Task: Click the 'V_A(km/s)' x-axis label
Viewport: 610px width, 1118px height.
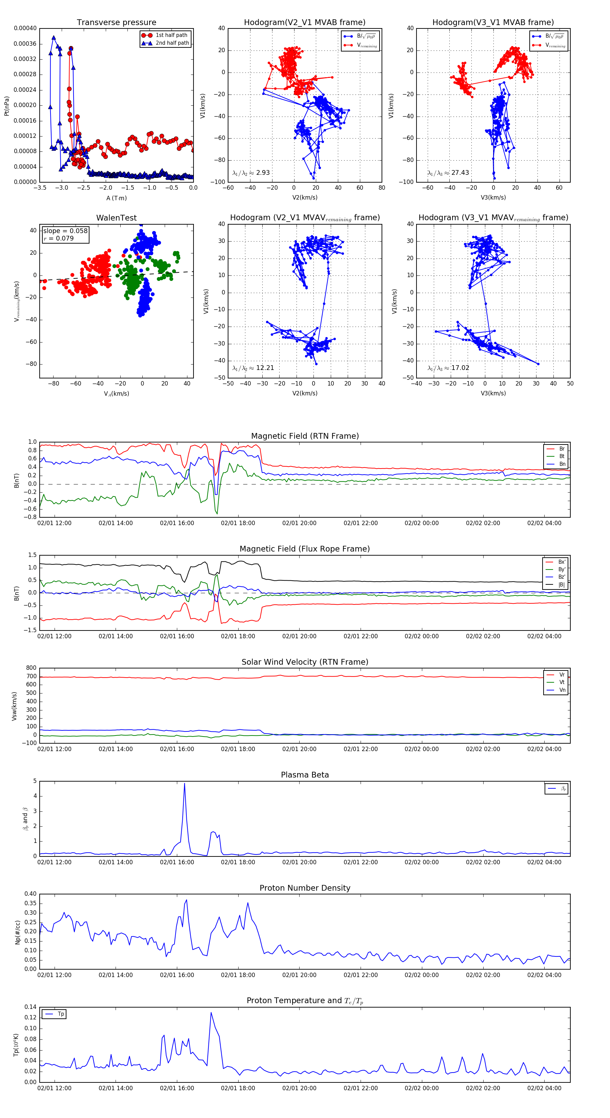Action: (116, 394)
